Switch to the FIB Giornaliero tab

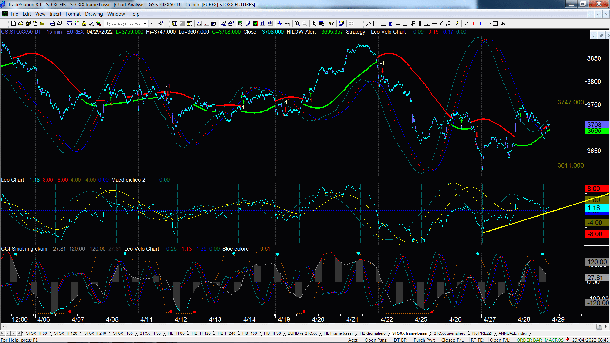coord(372,333)
